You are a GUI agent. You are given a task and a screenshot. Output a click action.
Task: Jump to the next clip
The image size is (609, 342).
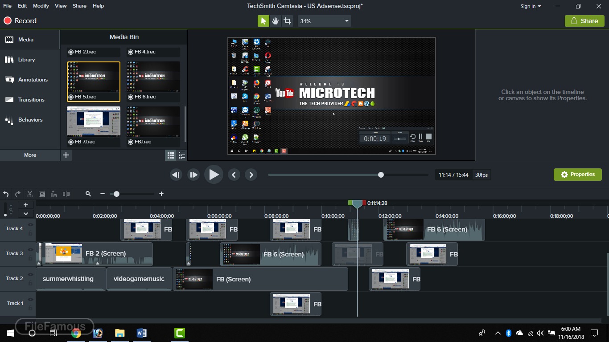(251, 175)
